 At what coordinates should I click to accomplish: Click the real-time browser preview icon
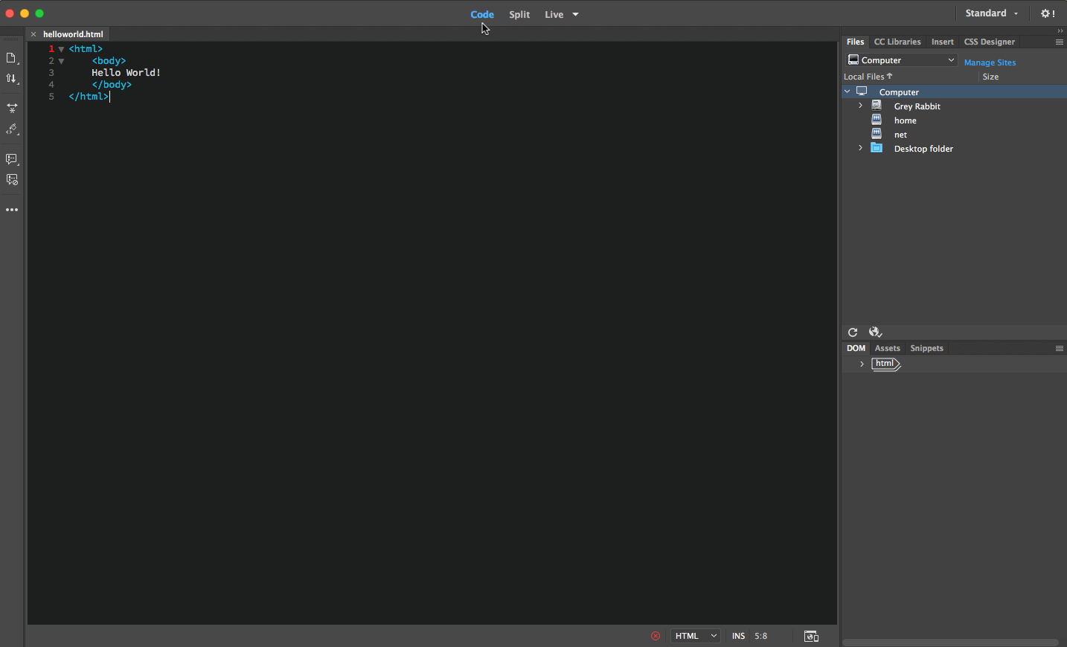tap(811, 636)
